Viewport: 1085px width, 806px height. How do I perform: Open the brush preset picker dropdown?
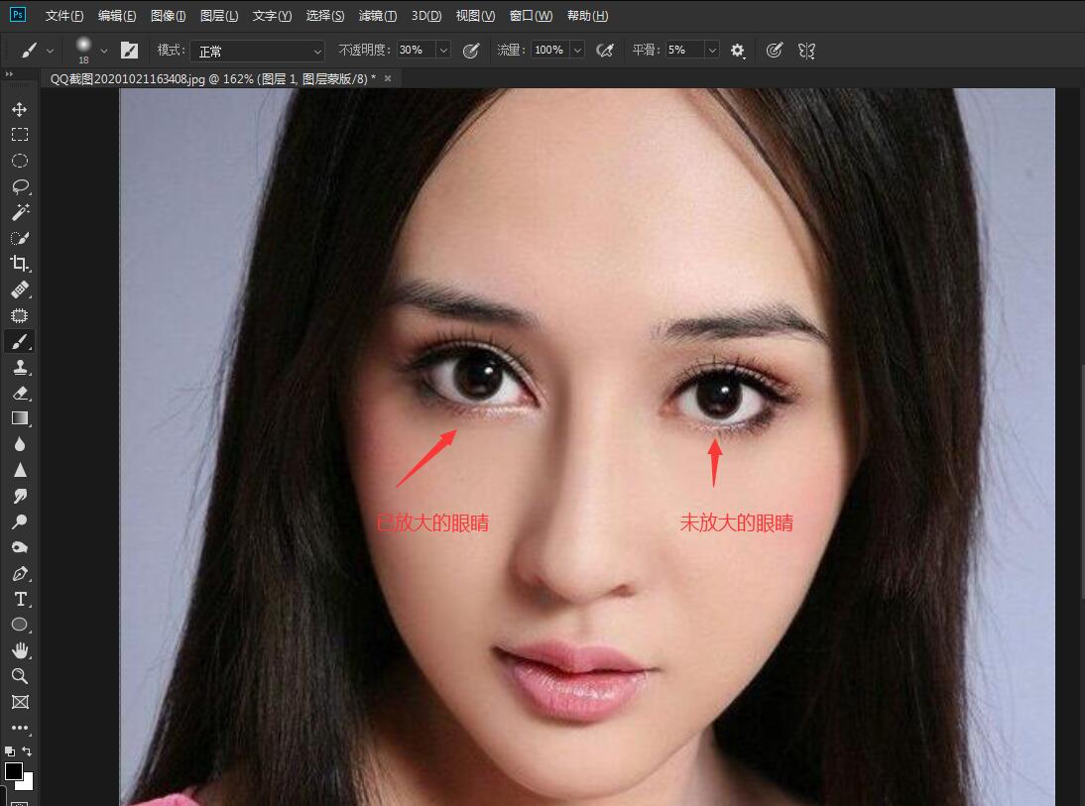coord(104,50)
